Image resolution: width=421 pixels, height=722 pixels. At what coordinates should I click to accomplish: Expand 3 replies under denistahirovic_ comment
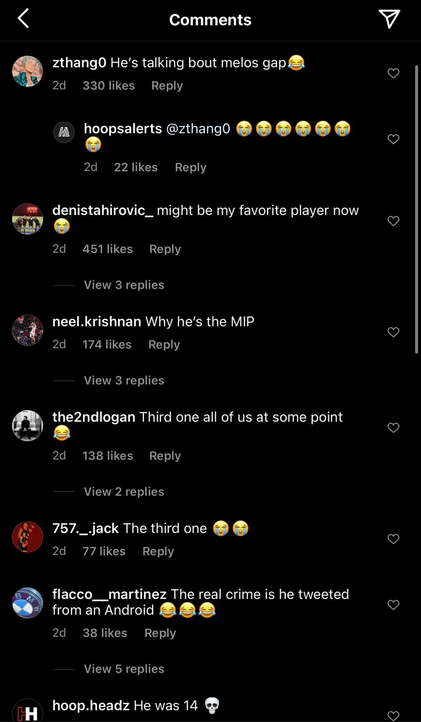coord(124,285)
